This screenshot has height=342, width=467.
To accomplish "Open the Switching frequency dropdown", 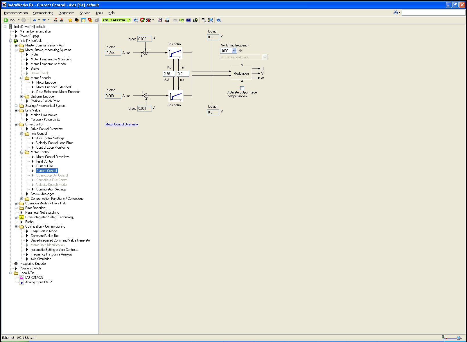I will (234, 51).
